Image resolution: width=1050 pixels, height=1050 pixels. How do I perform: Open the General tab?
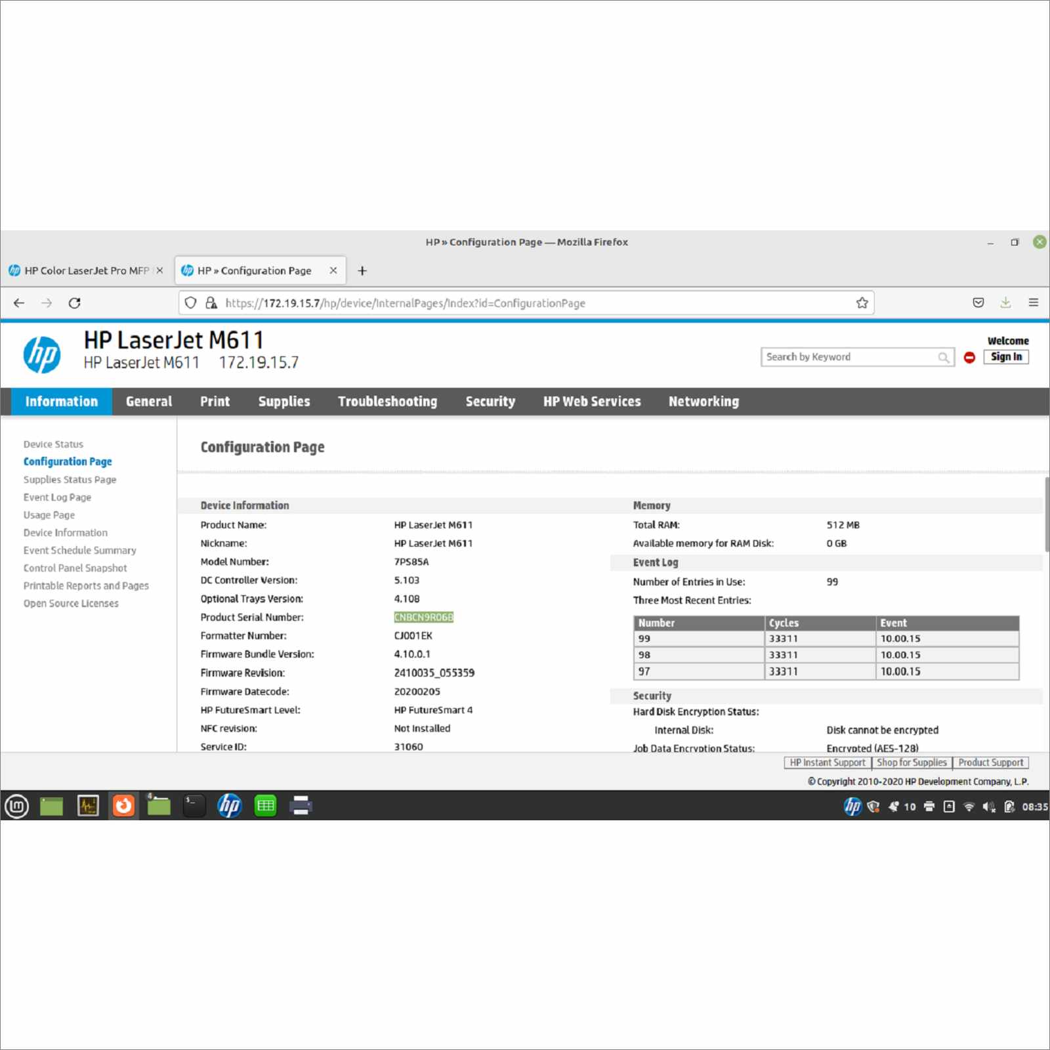pos(149,402)
